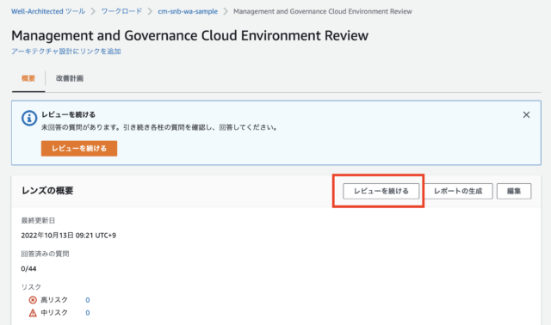Open the Well-Architected ツール breadcrumb link
The image size is (551, 325).
pyautogui.click(x=48, y=11)
